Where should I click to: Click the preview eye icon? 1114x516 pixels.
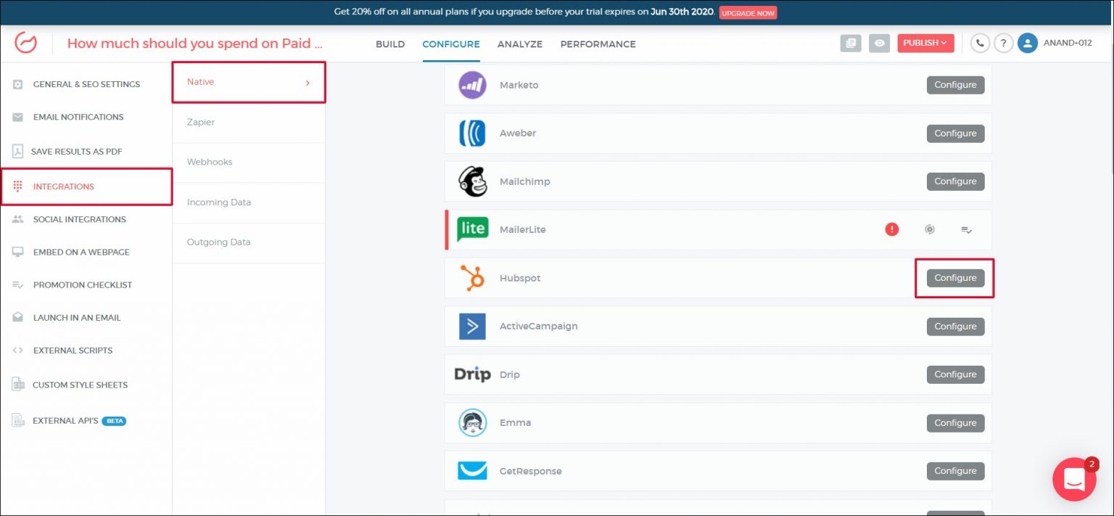click(x=879, y=44)
